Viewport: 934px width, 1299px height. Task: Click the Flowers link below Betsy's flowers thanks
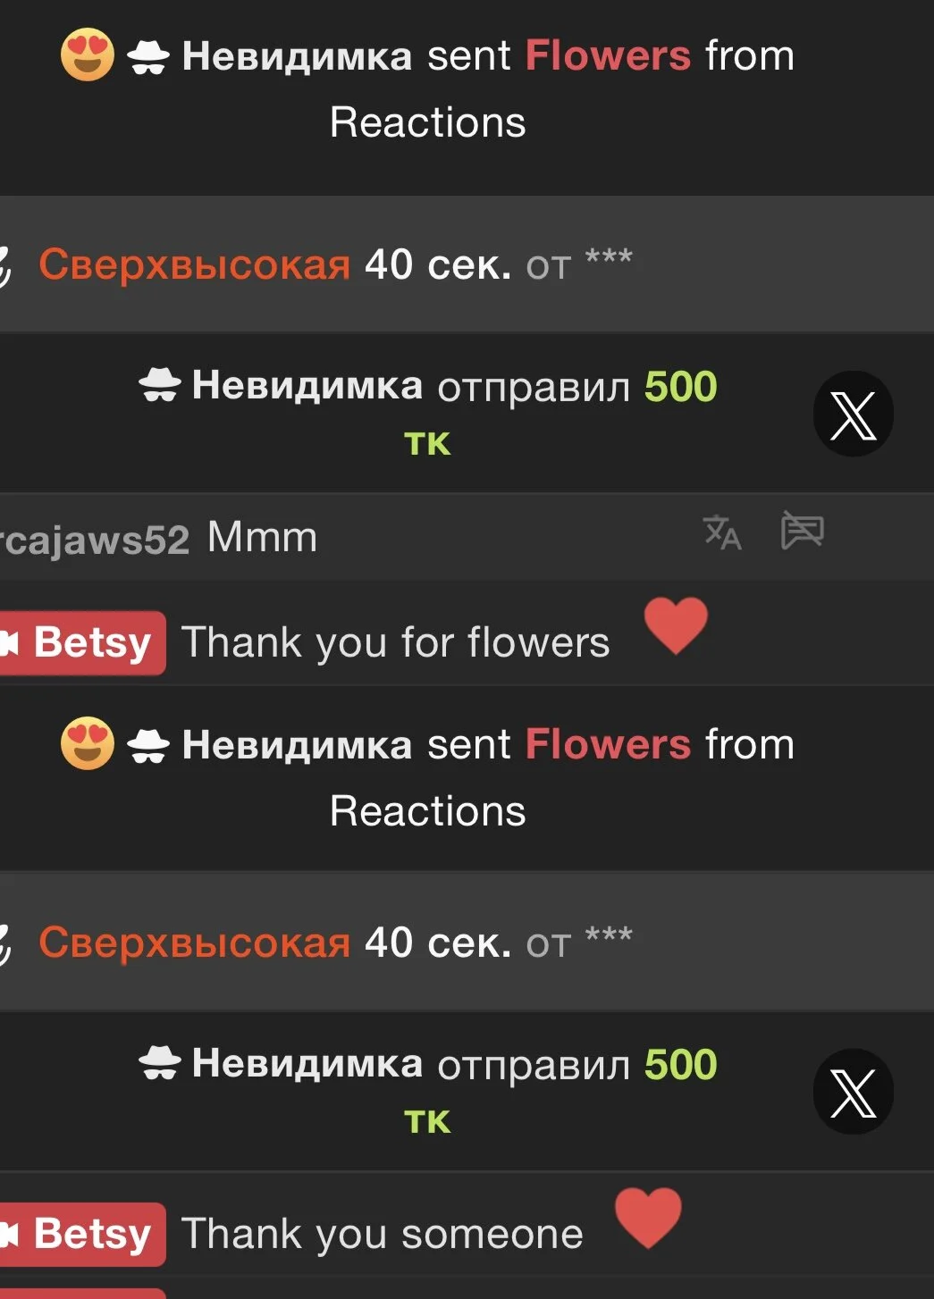(x=608, y=744)
